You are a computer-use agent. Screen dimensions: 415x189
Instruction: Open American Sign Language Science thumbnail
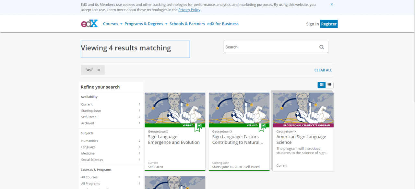(x=303, y=108)
